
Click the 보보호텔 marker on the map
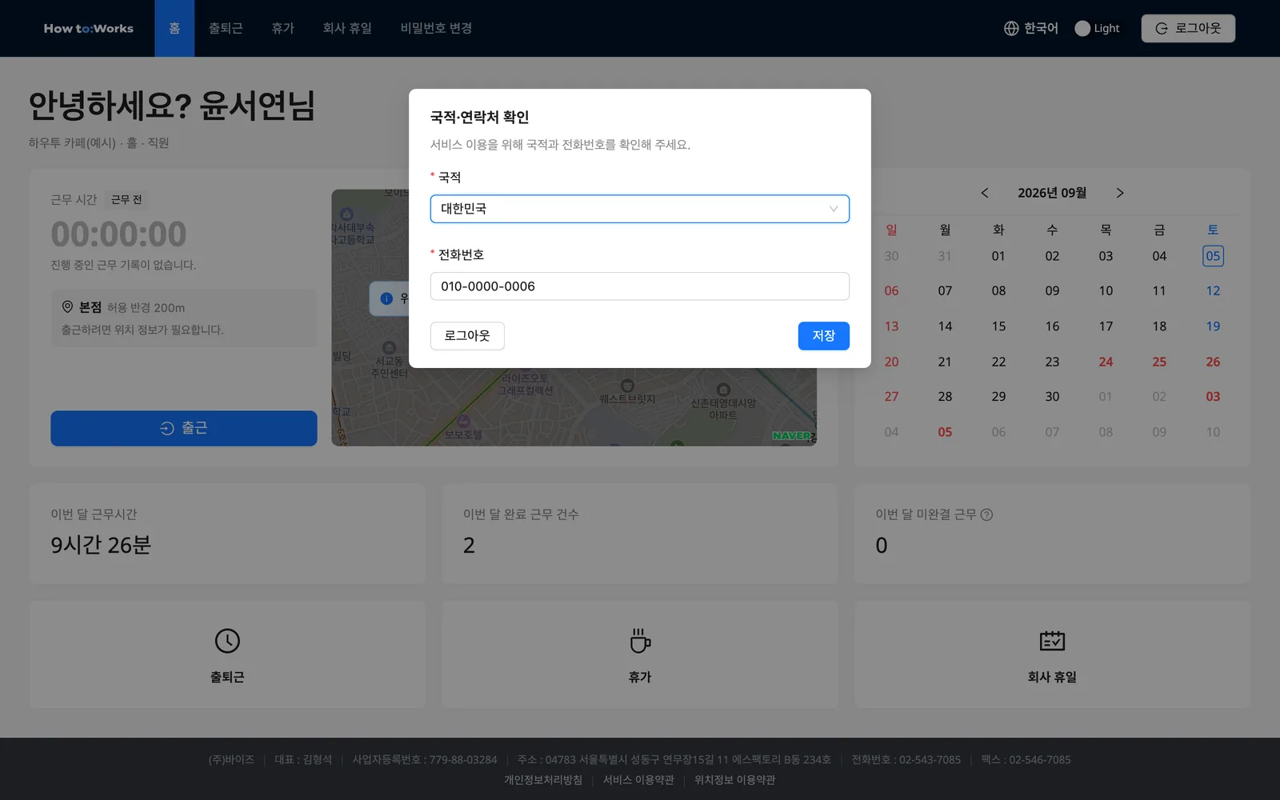(x=463, y=422)
